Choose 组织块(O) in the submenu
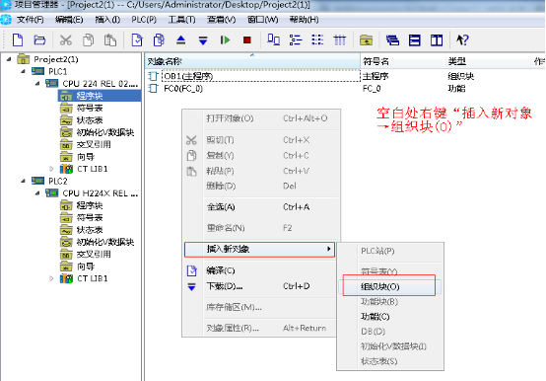This screenshot has width=546, height=381. pyautogui.click(x=389, y=286)
